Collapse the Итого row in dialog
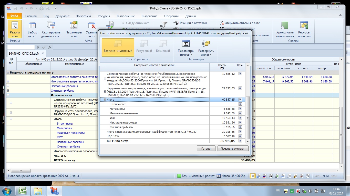Screen dimensions: 350x196 click(105, 100)
